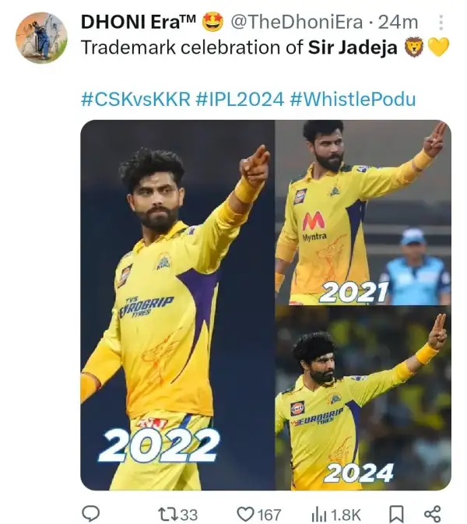
Task: View the 2022 celebration photo
Action: pyautogui.click(x=177, y=304)
